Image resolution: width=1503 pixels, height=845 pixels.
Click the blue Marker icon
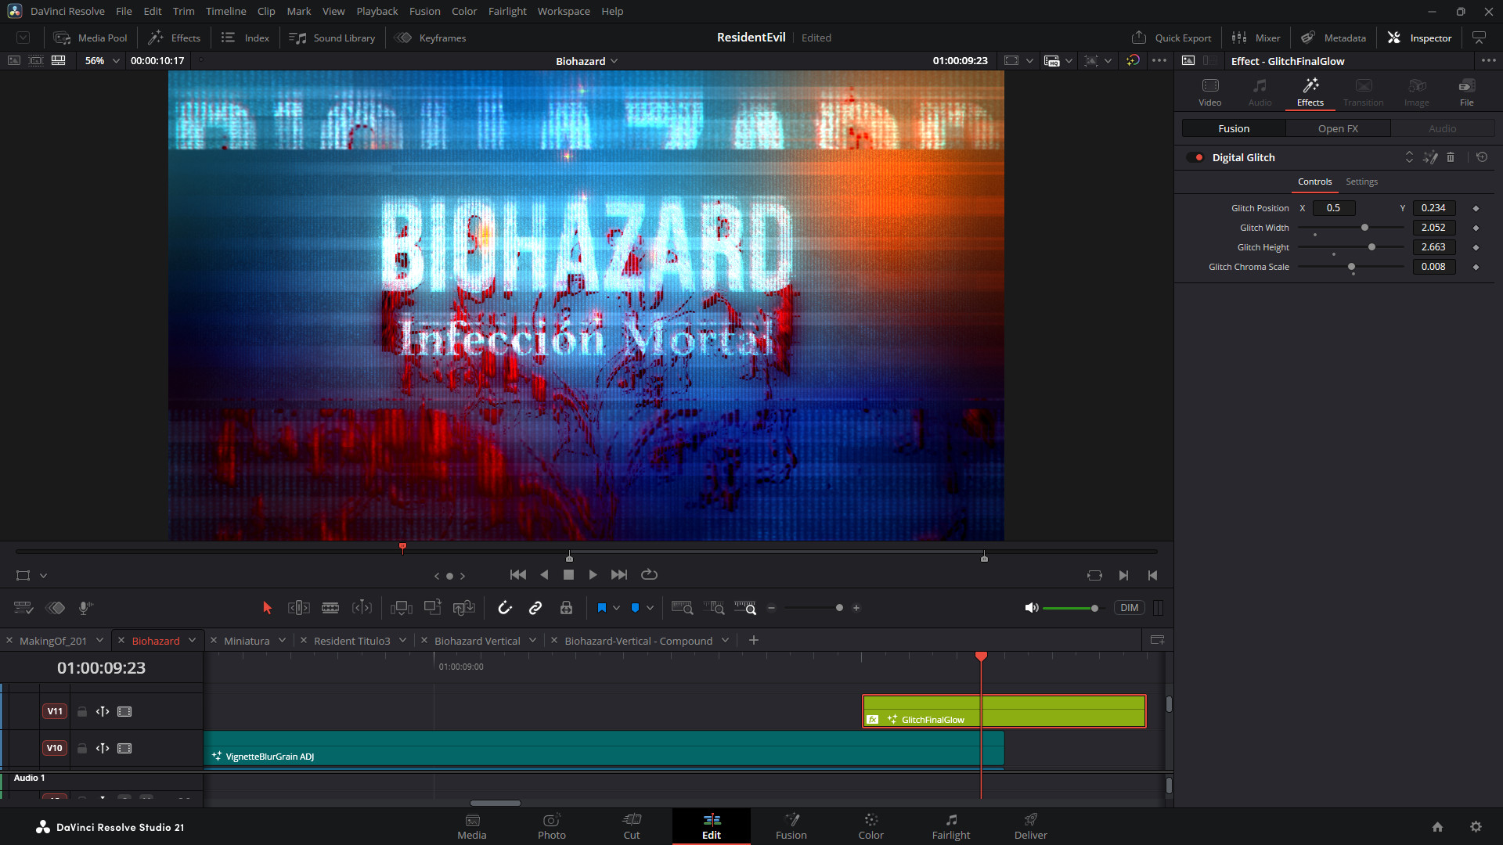click(x=635, y=608)
